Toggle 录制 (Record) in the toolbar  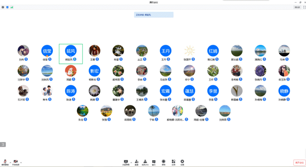163,162
